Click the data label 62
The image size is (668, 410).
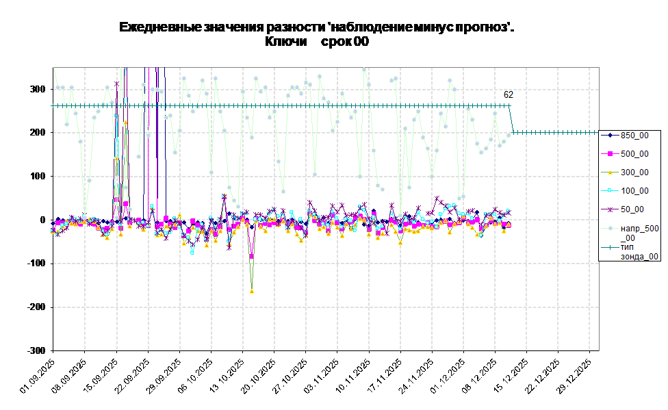[x=509, y=95]
